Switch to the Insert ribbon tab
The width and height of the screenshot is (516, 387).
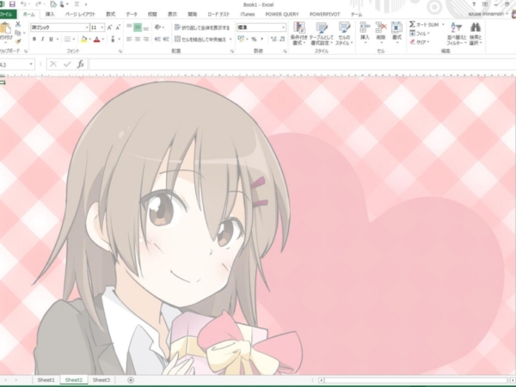[50, 14]
